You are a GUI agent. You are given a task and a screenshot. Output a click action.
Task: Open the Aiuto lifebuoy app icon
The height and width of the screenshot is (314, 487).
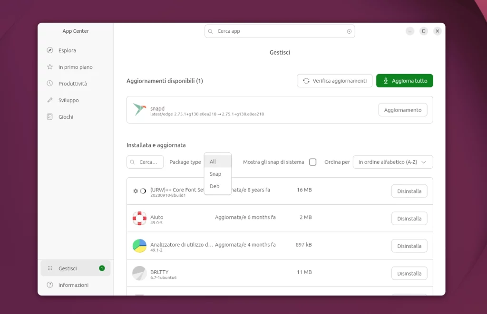(x=139, y=218)
